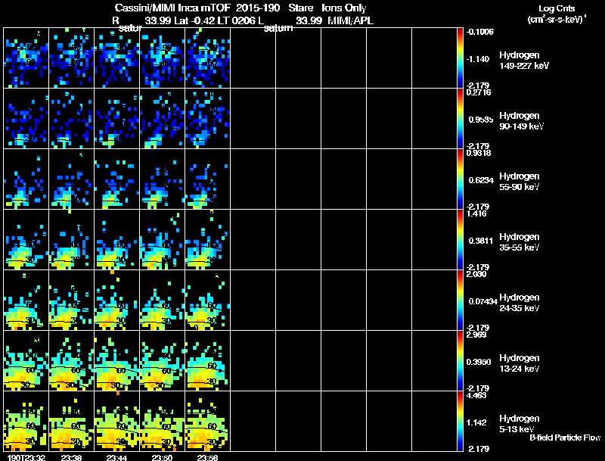Viewport: 605px width, 461px height.
Task: Click the Hydrogen 24-35 keV color bar
Action: [460, 301]
